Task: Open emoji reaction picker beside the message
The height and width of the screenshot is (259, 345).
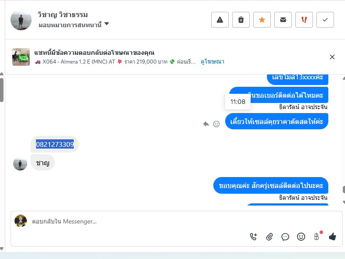Action: [216, 124]
